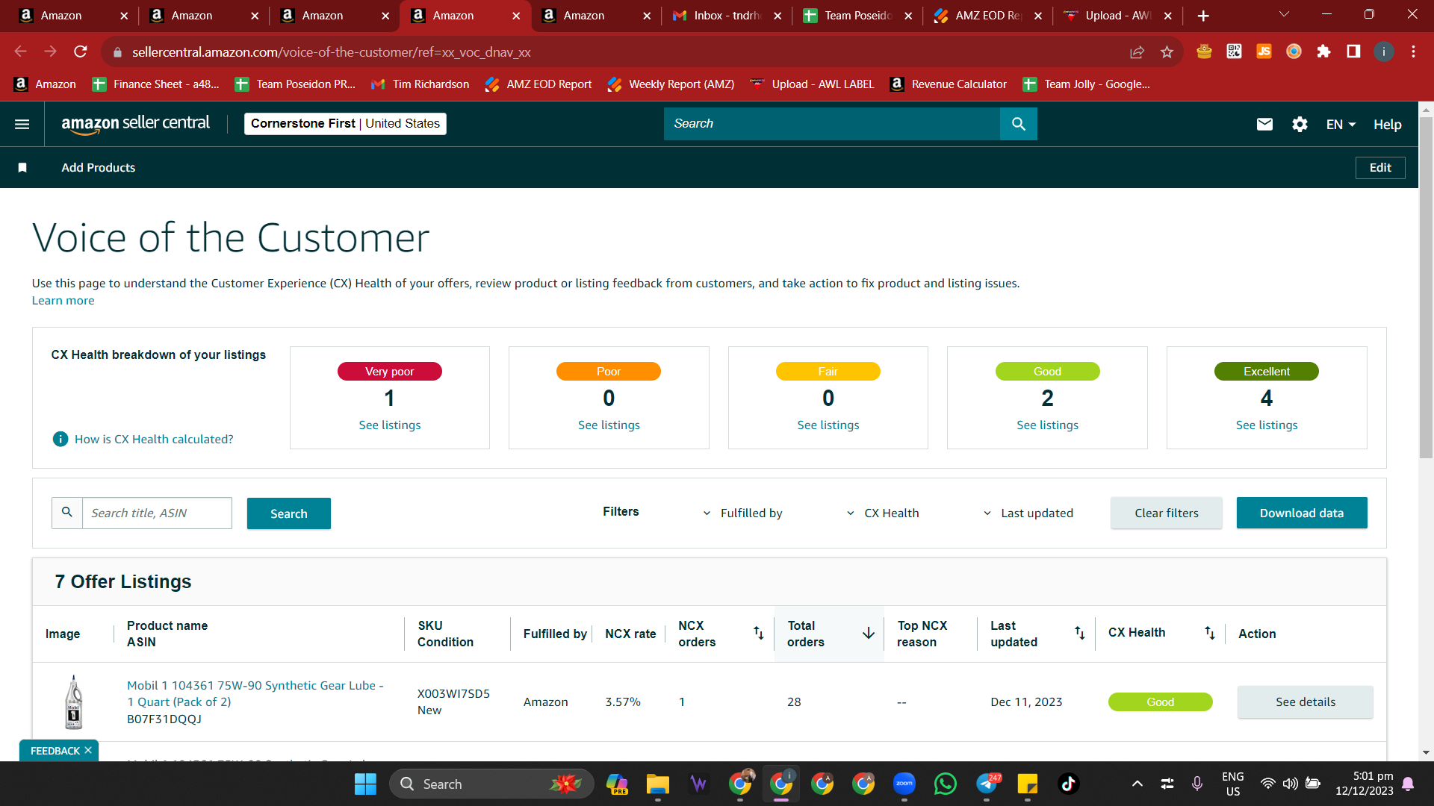The width and height of the screenshot is (1434, 806).
Task: Focus the Seller Central header search field
Action: click(x=831, y=124)
